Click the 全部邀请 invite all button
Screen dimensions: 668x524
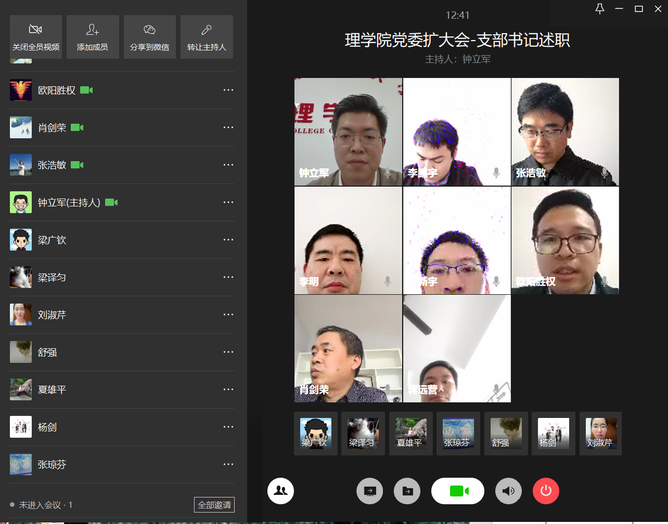(x=214, y=505)
